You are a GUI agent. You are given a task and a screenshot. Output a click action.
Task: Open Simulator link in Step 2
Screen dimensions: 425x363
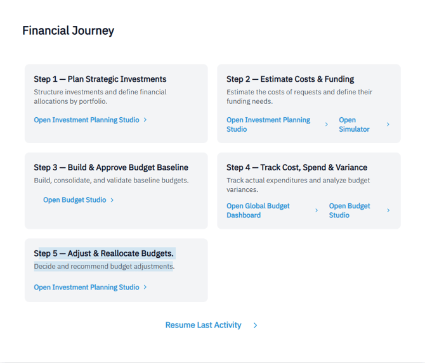click(x=354, y=124)
